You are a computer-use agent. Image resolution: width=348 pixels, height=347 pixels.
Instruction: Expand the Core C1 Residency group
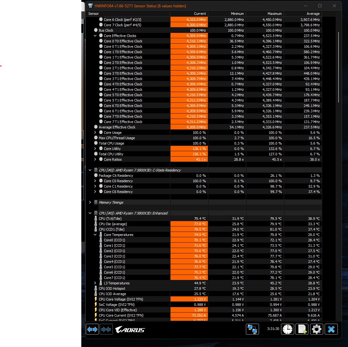95,186
